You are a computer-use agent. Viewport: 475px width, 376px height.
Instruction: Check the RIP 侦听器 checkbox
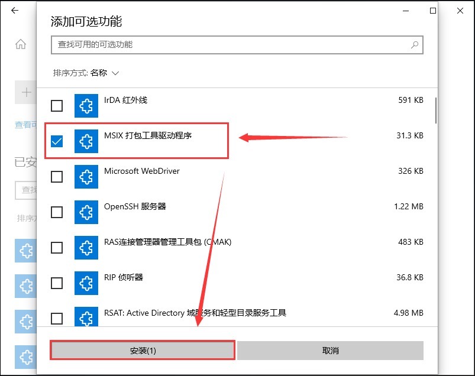[57, 283]
